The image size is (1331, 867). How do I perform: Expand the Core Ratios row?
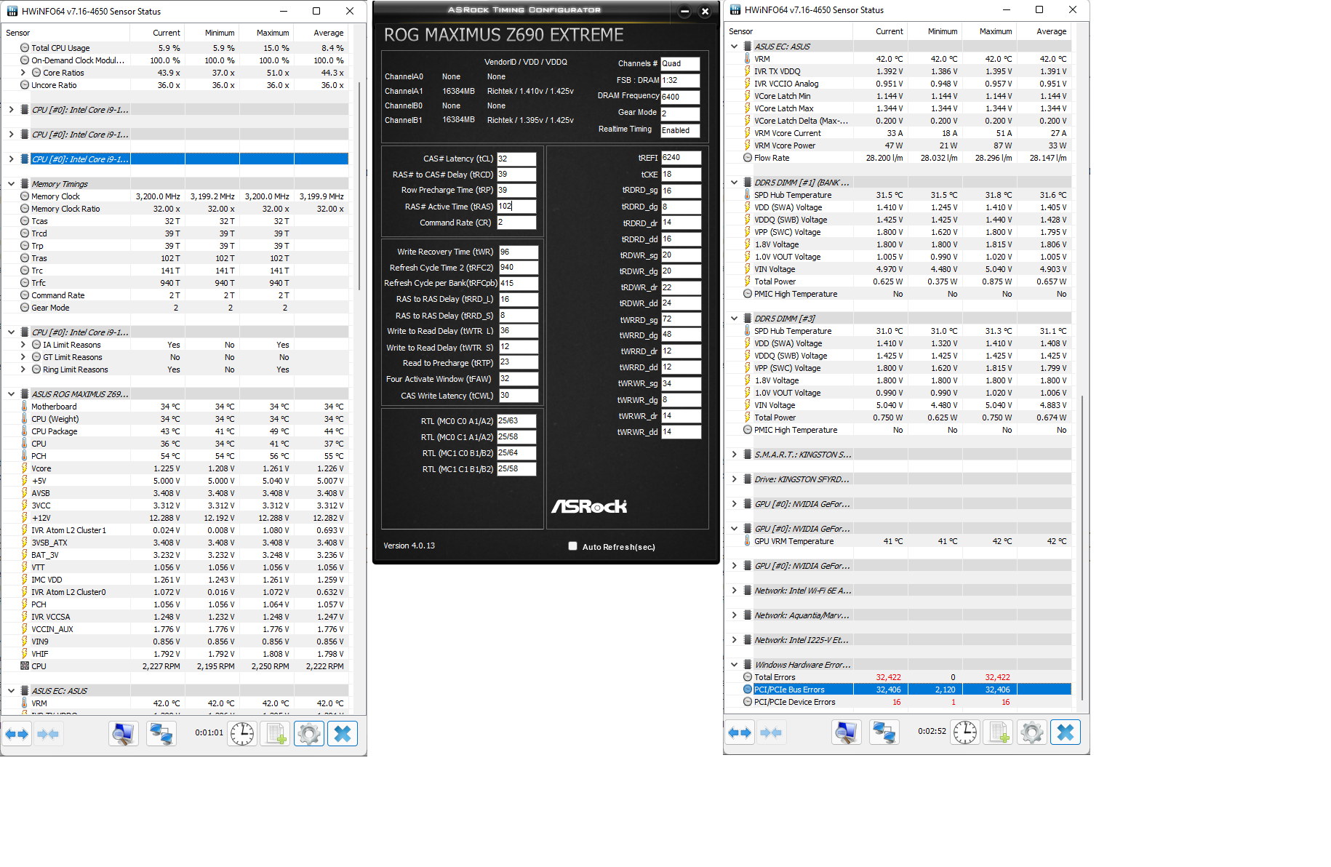click(x=23, y=73)
